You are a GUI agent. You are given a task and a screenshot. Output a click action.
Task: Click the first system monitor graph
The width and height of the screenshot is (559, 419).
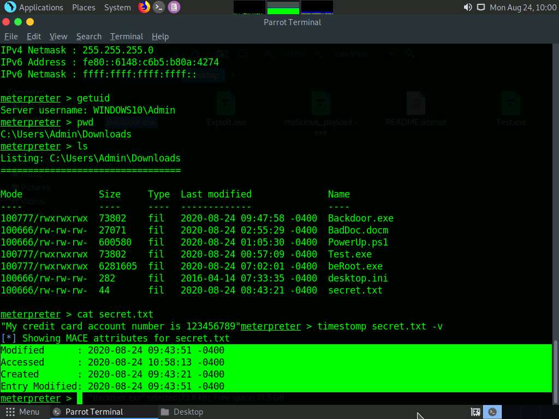[x=249, y=8]
